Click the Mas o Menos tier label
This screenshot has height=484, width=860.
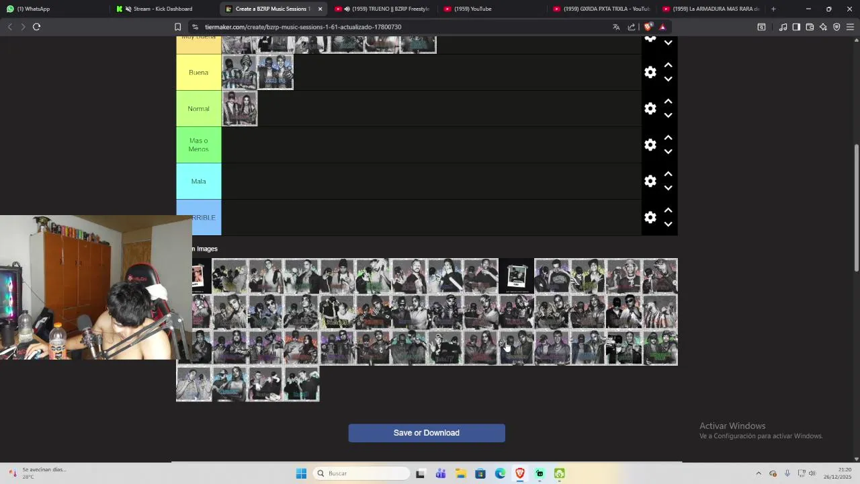pos(198,145)
